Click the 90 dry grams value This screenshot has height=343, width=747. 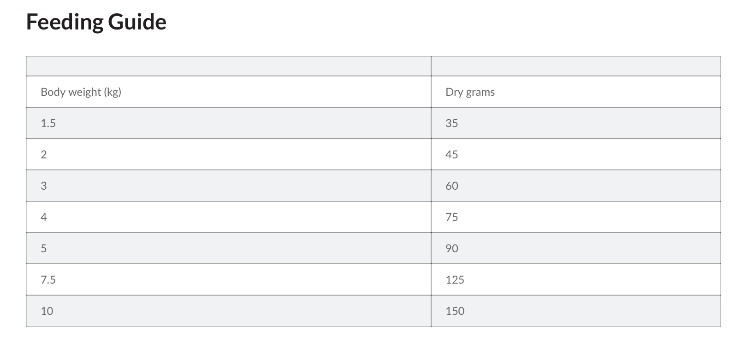coord(451,249)
